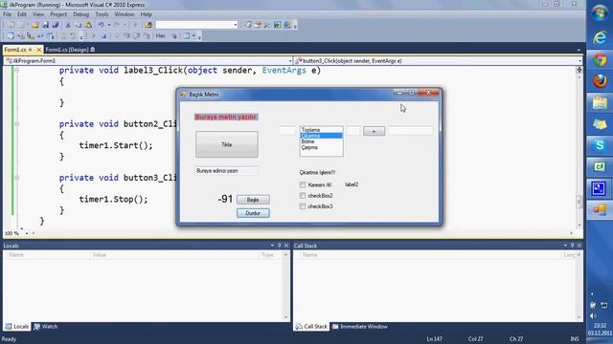Switch to Form1.cs [Design] tab

[70, 50]
